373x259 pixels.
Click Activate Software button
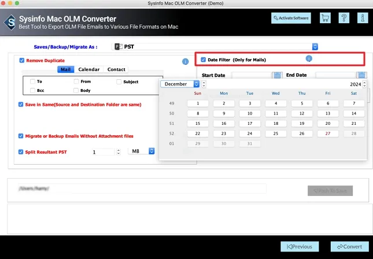click(x=291, y=18)
